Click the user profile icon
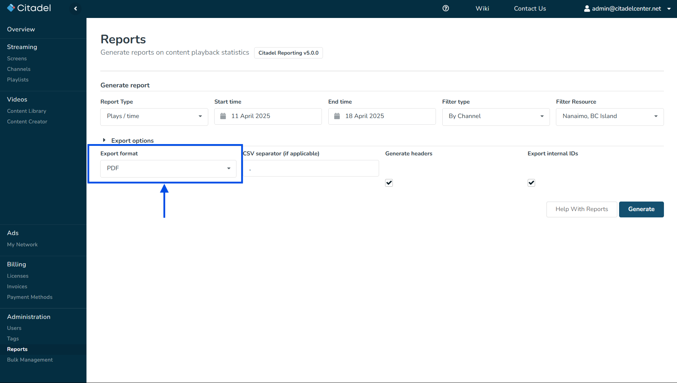Image resolution: width=677 pixels, height=383 pixels. coord(587,8)
